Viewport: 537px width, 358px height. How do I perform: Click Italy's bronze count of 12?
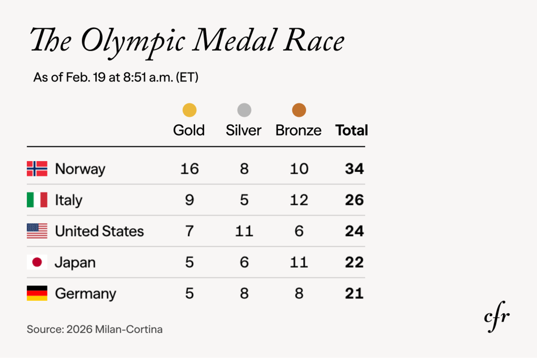click(299, 200)
